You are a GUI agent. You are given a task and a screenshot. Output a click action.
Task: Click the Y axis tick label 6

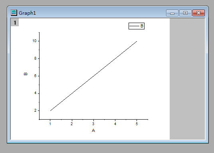coord(36,76)
